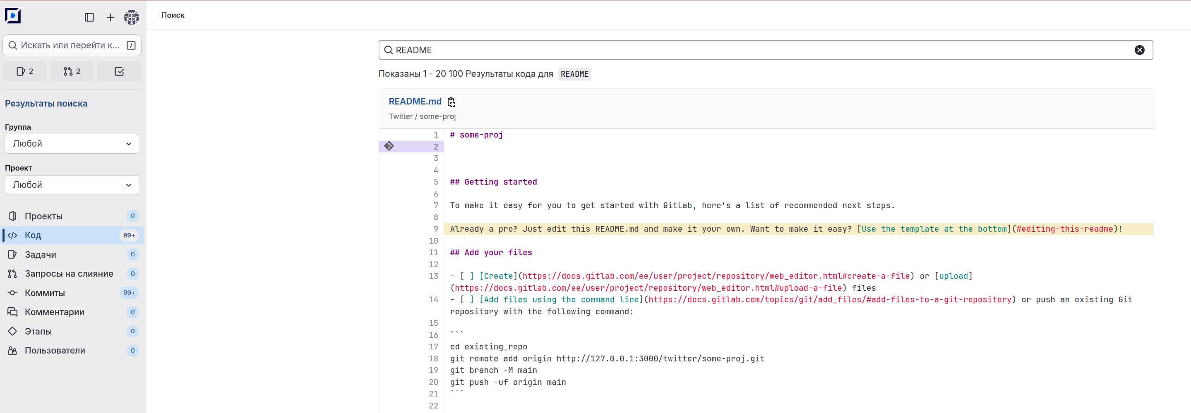Click the plus create-new icon
The height and width of the screenshot is (413, 1191).
tap(110, 17)
